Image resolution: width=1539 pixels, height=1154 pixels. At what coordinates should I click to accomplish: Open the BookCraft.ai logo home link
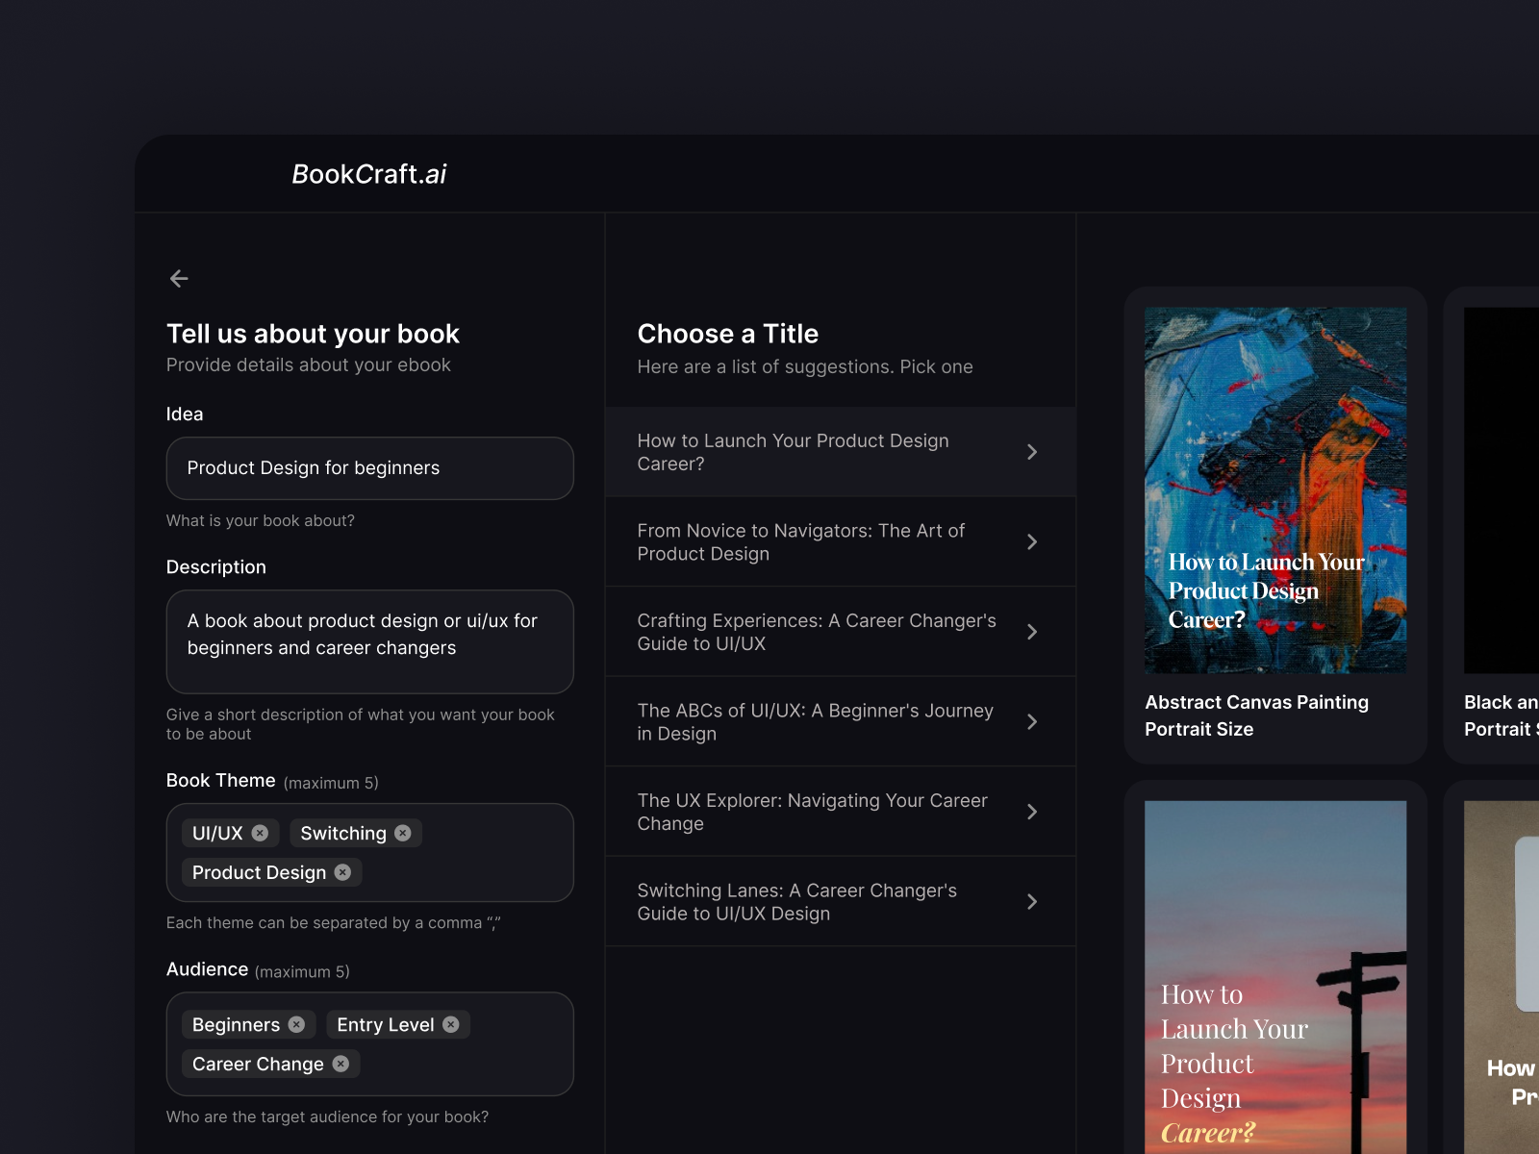pos(369,174)
